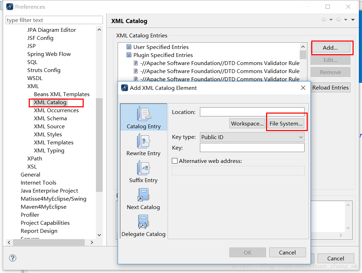The height and width of the screenshot is (273, 362).
Task: Click the Plugin Specified Entries catalog icon
Action: tap(129, 55)
